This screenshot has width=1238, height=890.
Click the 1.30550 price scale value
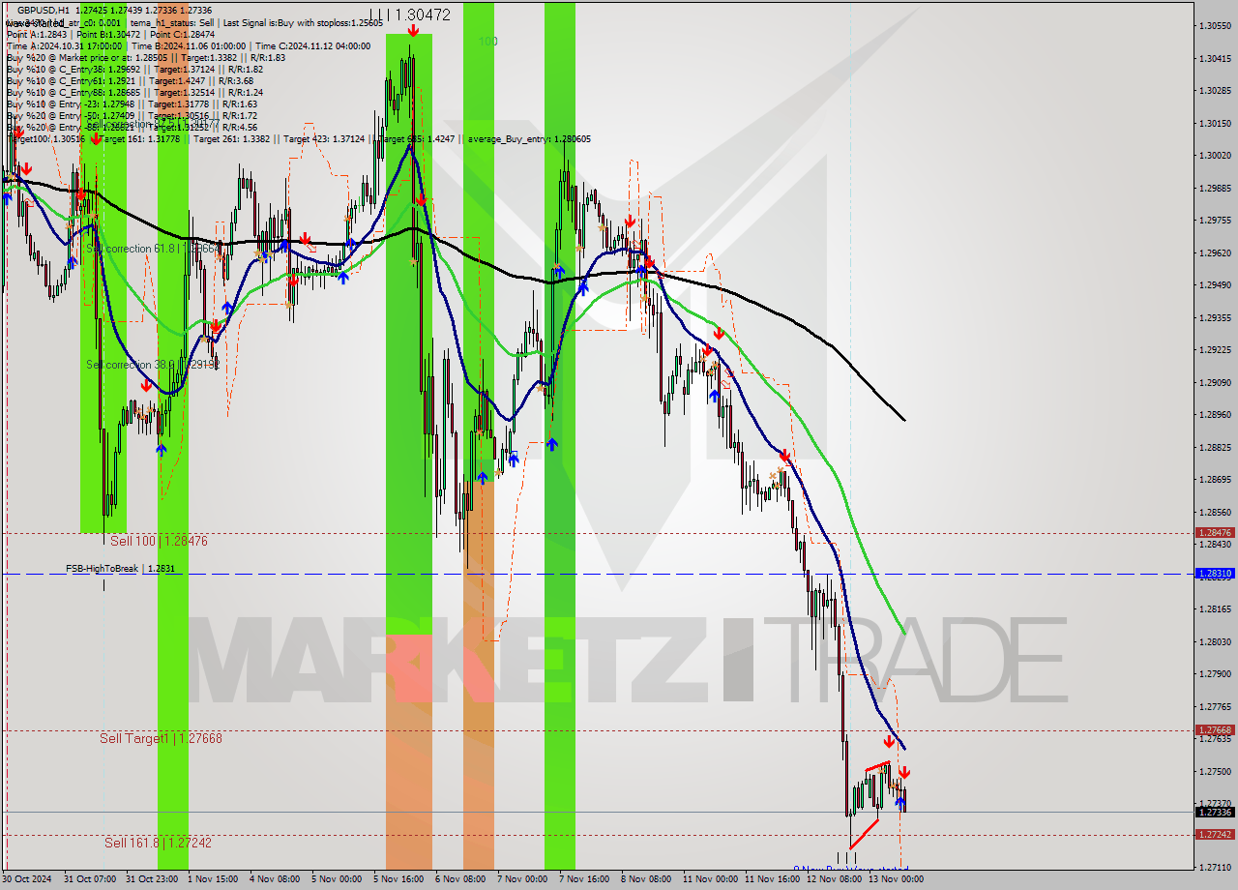click(1215, 26)
